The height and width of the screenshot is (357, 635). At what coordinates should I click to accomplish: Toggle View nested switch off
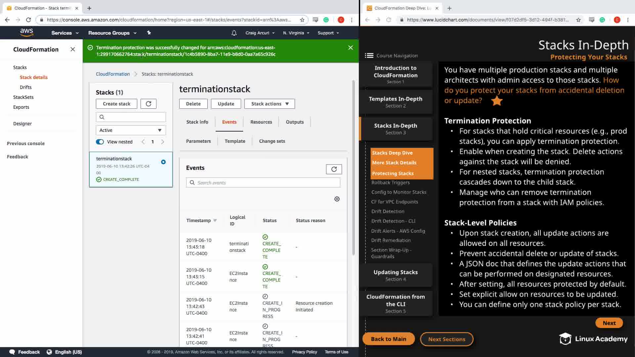[100, 142]
